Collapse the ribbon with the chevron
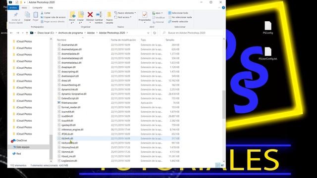 click(219, 8)
